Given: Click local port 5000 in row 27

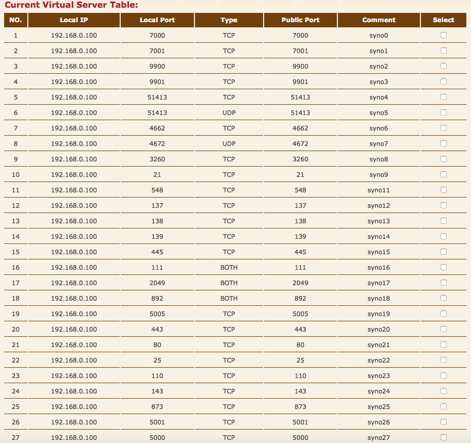Looking at the screenshot, I should pyautogui.click(x=157, y=438).
